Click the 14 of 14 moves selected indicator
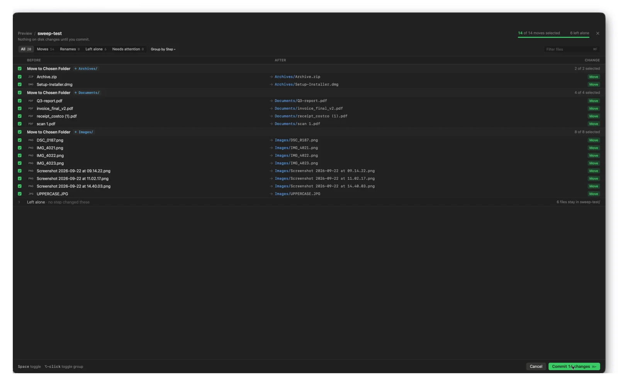This screenshot has width=618, height=386. 539,33
